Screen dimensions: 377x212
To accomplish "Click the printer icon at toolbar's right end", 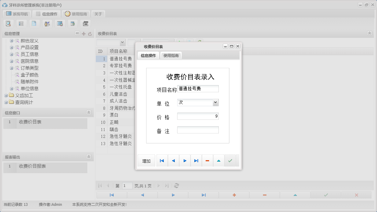I will pyautogui.click(x=85, y=23).
